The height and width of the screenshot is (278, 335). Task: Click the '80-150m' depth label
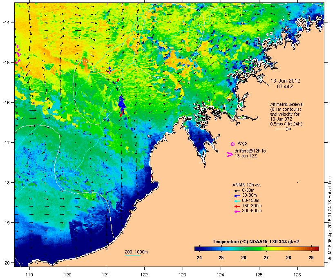pyautogui.click(x=250, y=201)
